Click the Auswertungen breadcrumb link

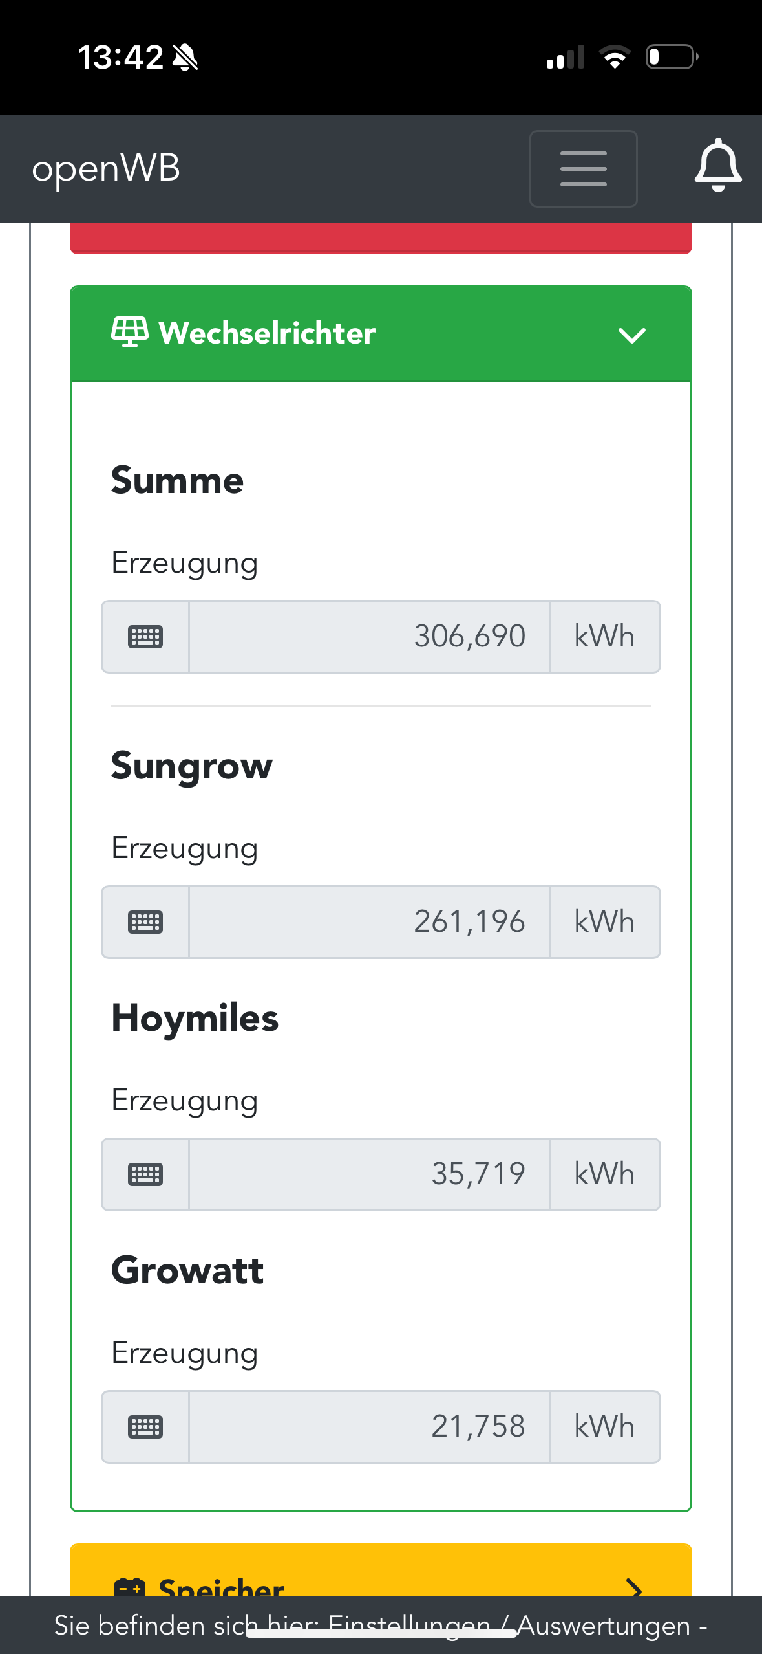coord(604,1625)
